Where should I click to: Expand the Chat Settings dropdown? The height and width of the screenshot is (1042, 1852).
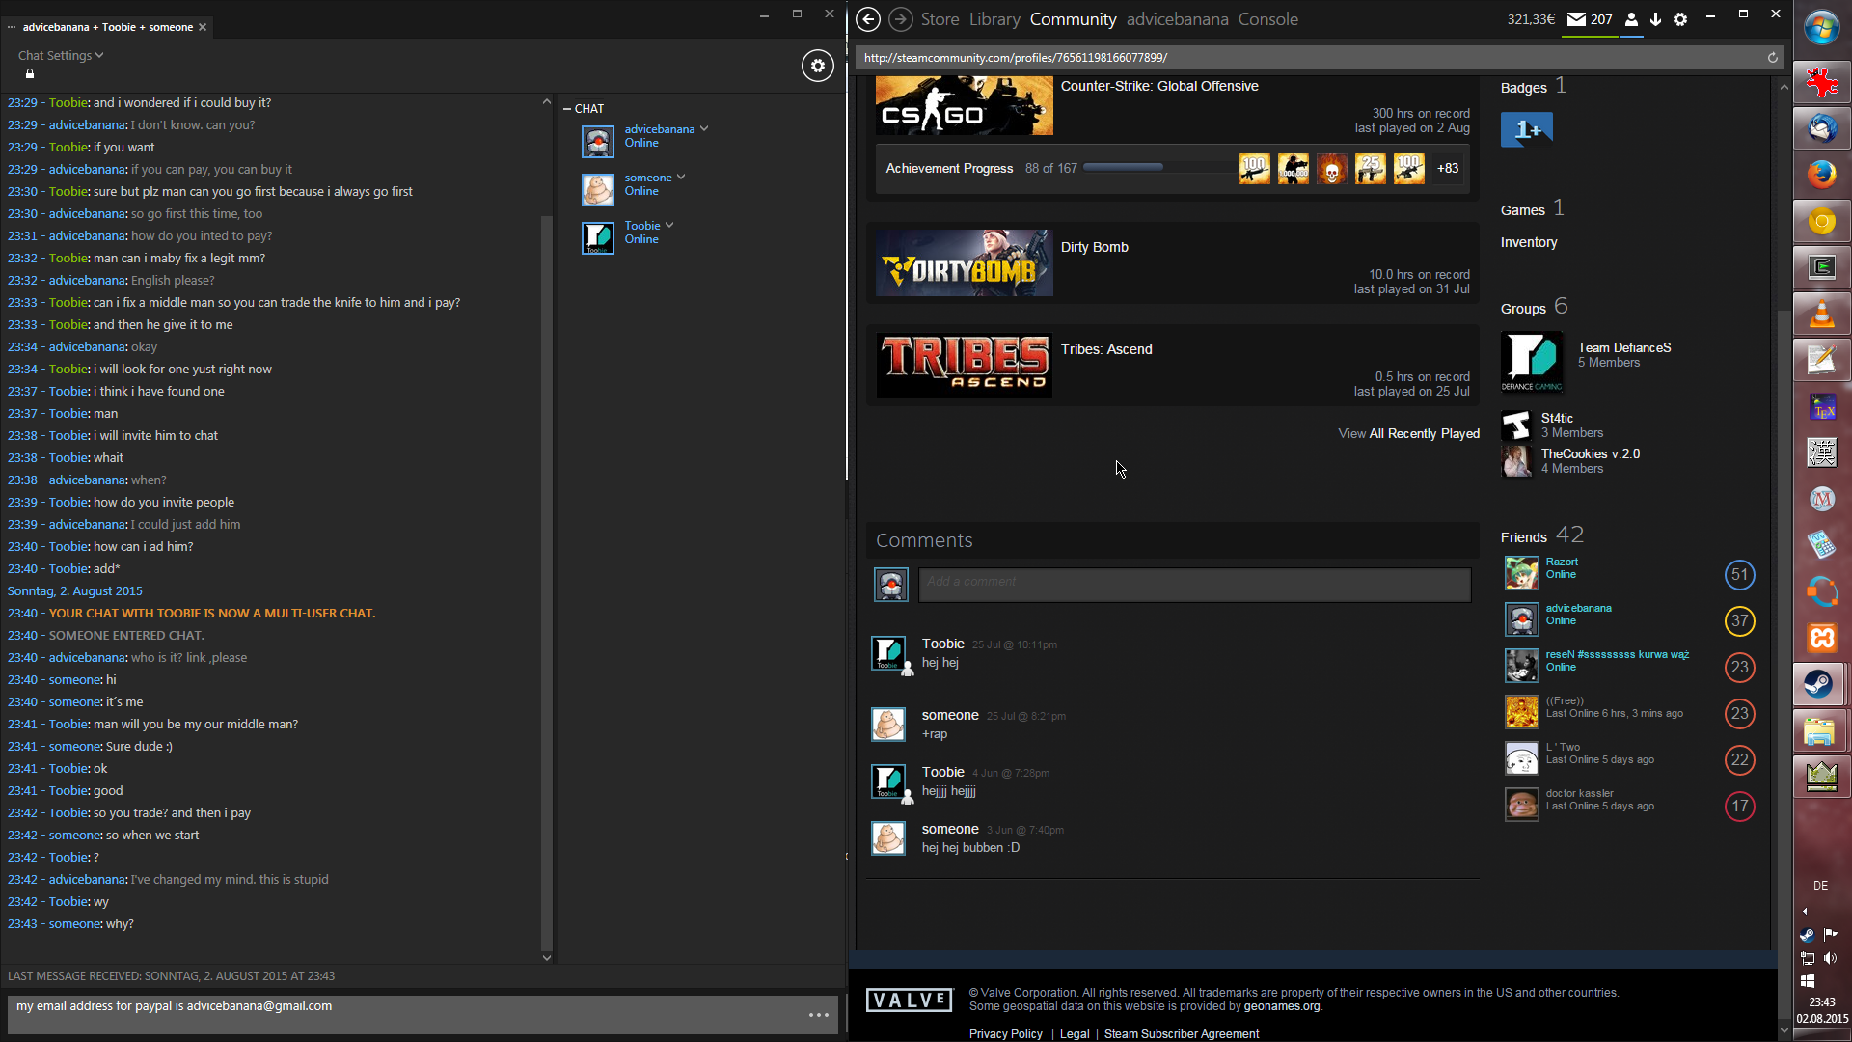(x=60, y=55)
